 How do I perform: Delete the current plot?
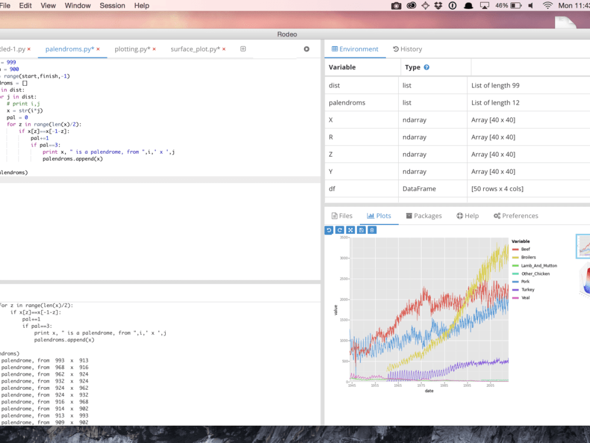pyautogui.click(x=372, y=230)
